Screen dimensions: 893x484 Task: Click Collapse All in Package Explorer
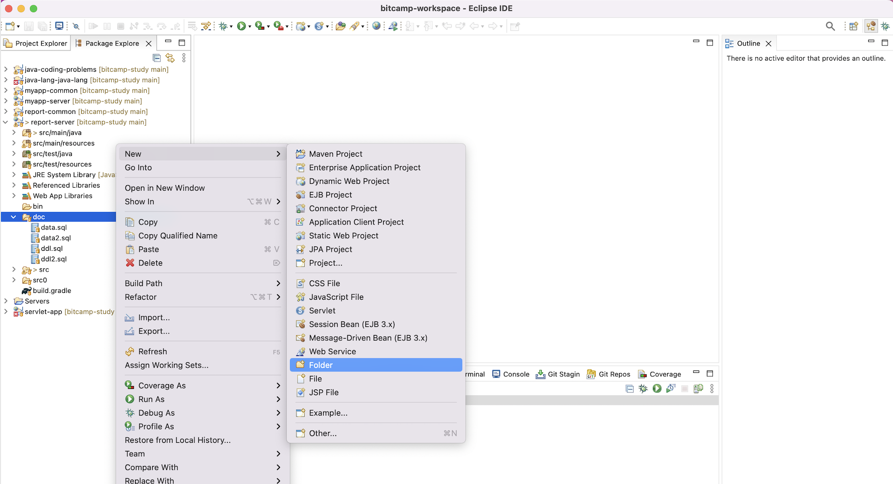tap(157, 58)
